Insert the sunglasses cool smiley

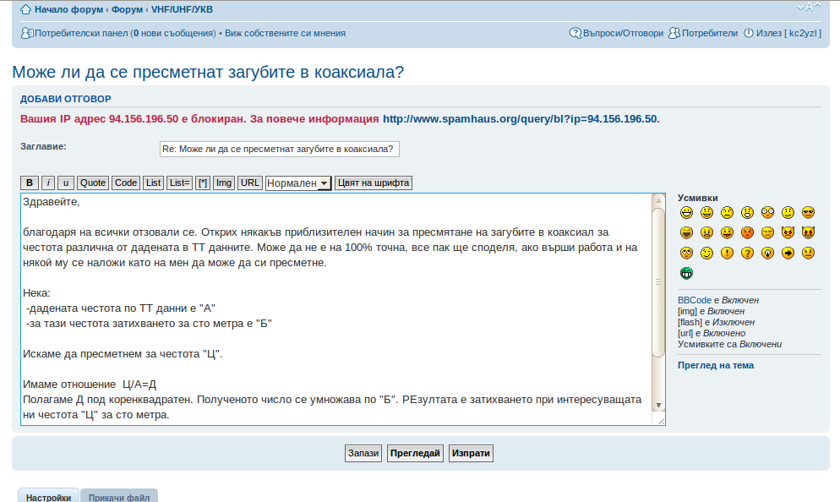(808, 212)
